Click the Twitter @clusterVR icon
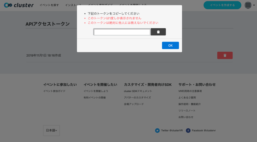Image resolution: width=257 pixels, height=142 pixels. pos(157,131)
